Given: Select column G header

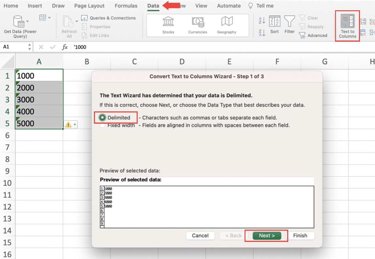Looking at the screenshot, I should [x=324, y=62].
